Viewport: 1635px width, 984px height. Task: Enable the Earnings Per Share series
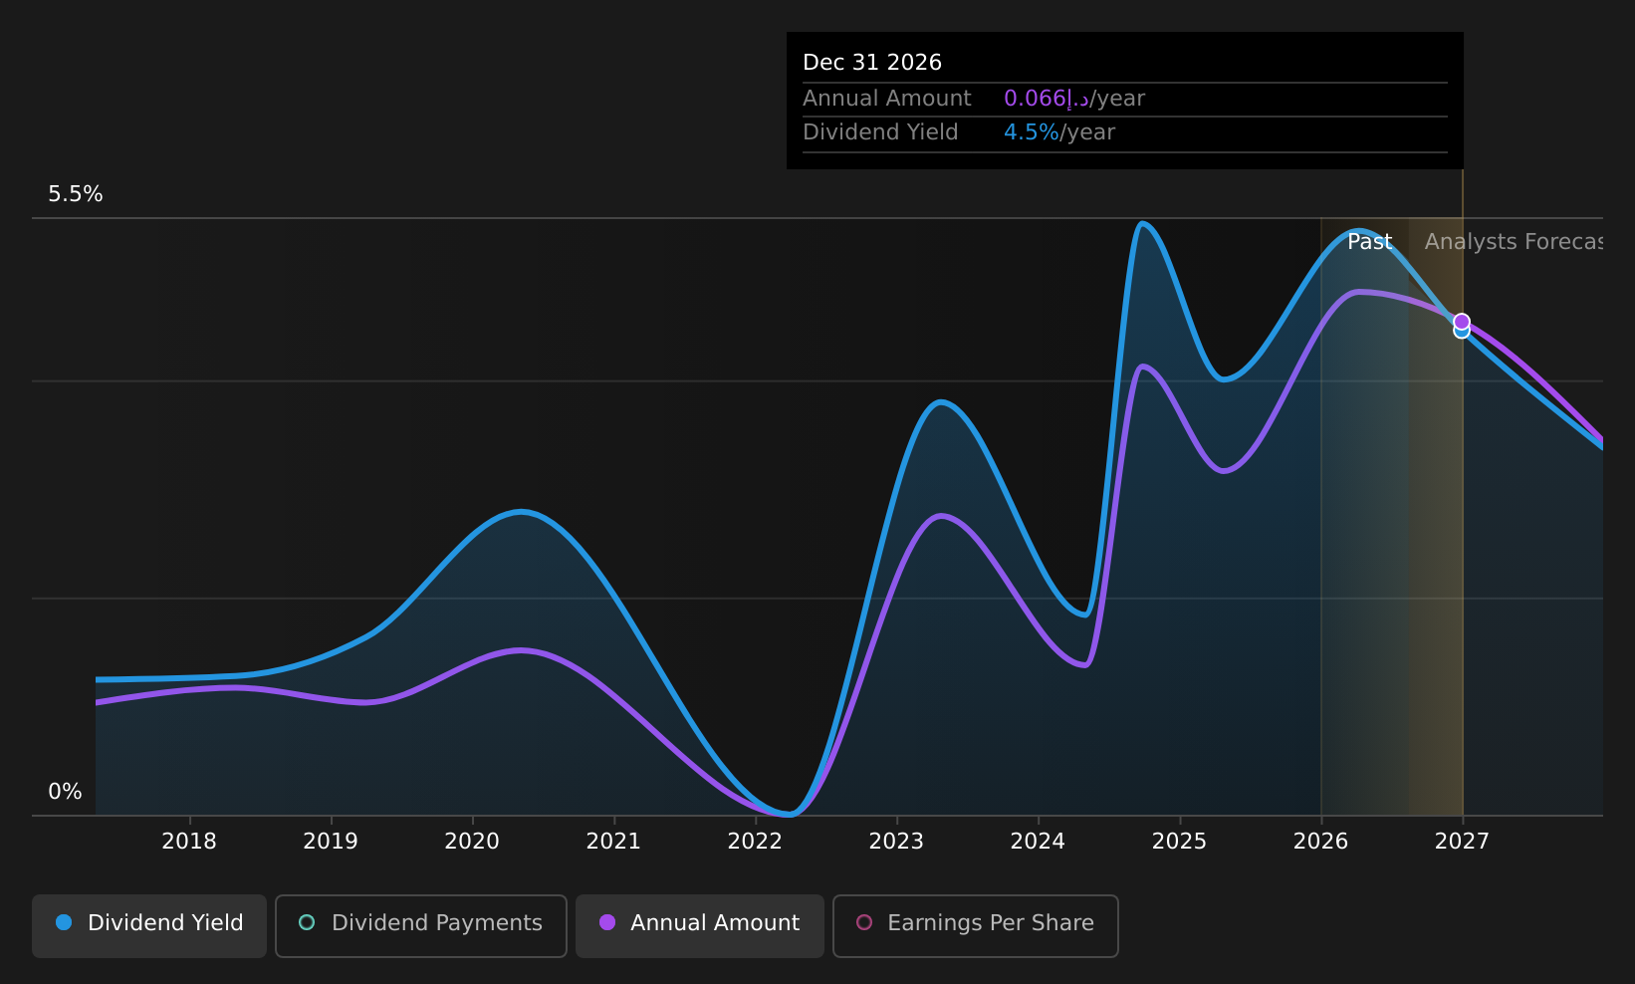click(976, 925)
